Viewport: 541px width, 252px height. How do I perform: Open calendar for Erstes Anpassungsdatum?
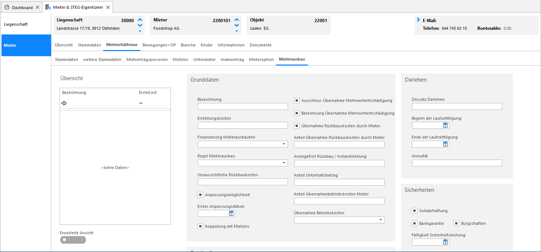(x=231, y=213)
